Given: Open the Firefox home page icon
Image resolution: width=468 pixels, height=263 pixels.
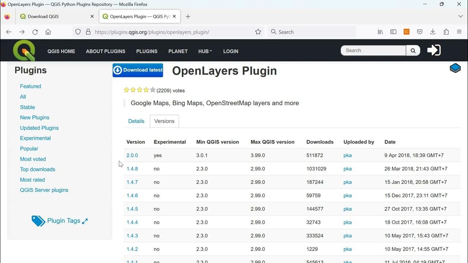Looking at the screenshot, I should (48, 32).
